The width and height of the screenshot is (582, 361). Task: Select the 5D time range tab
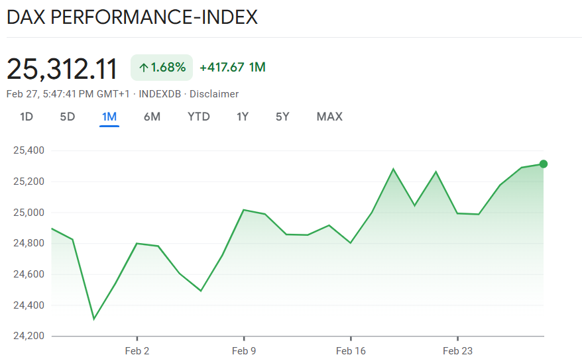coord(68,117)
